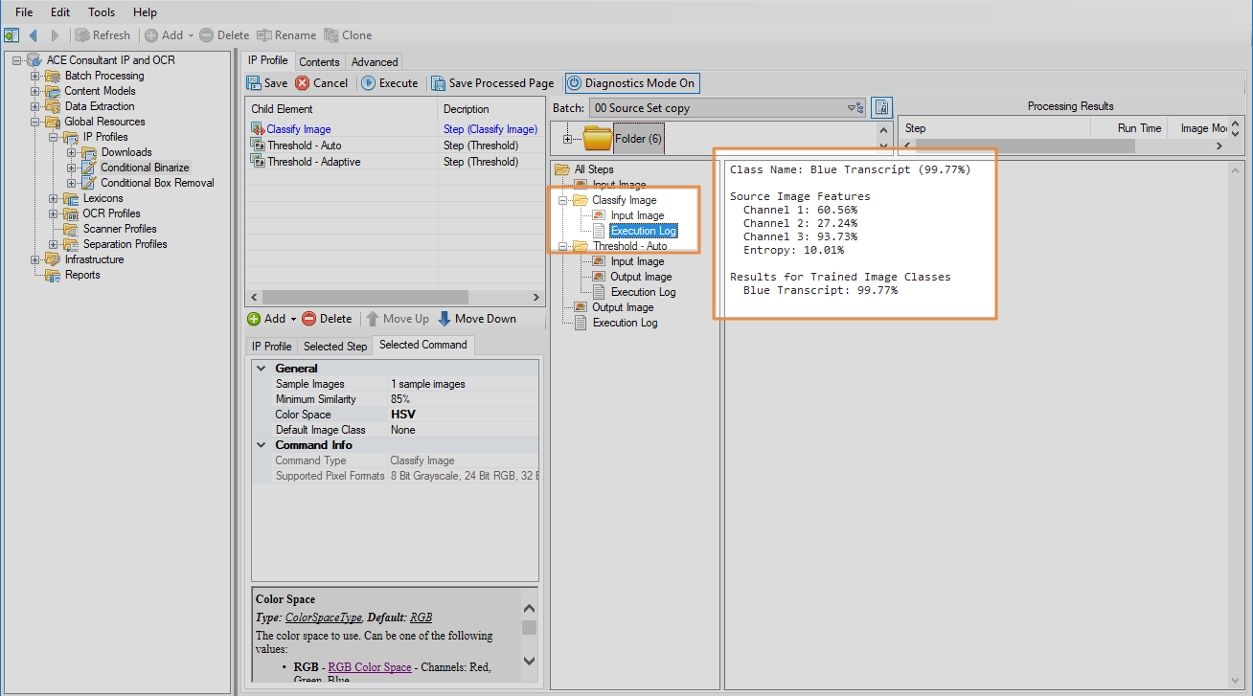Open the RGB Color Space link
The image size is (1253, 696).
pos(370,667)
